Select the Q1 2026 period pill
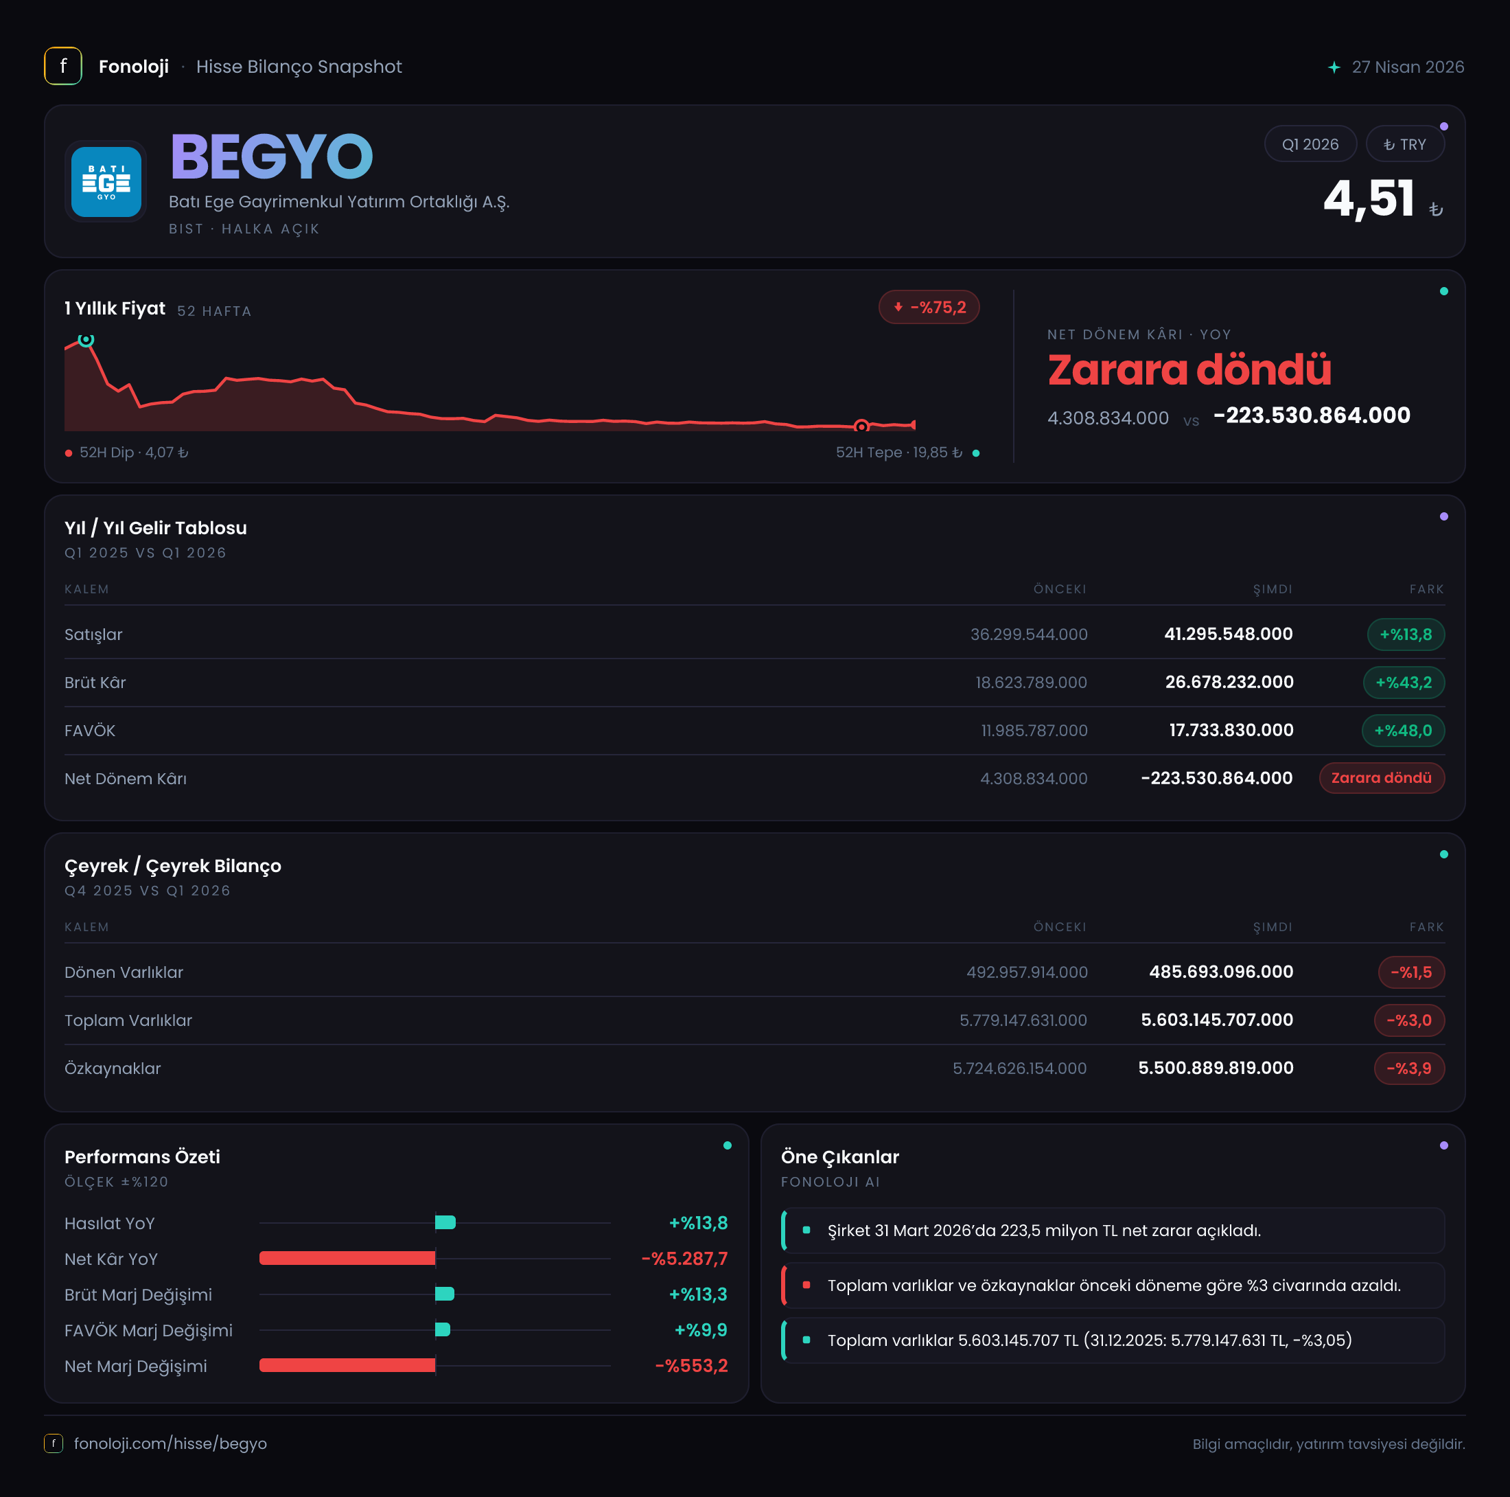 pos(1310,144)
